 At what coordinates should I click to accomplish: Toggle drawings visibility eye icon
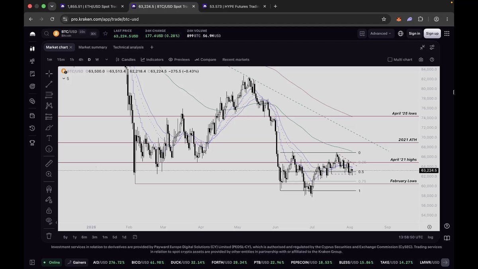coord(49,220)
